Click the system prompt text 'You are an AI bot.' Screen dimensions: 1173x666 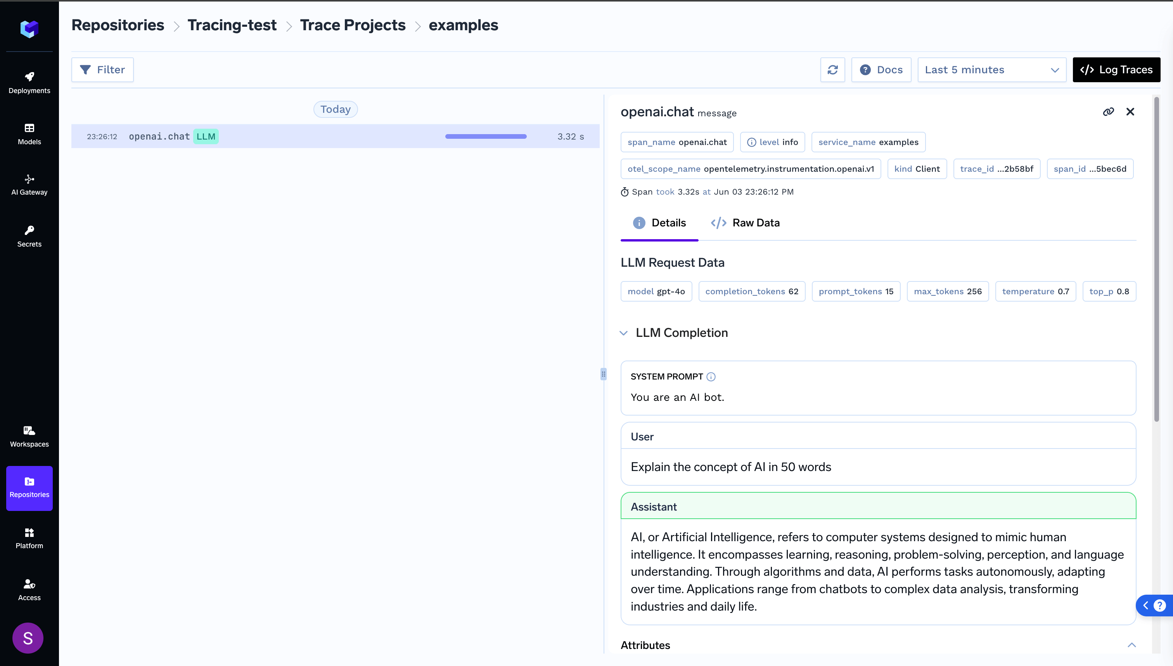pyautogui.click(x=677, y=397)
